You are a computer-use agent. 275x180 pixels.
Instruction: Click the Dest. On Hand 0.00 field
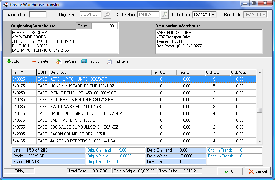176,150
